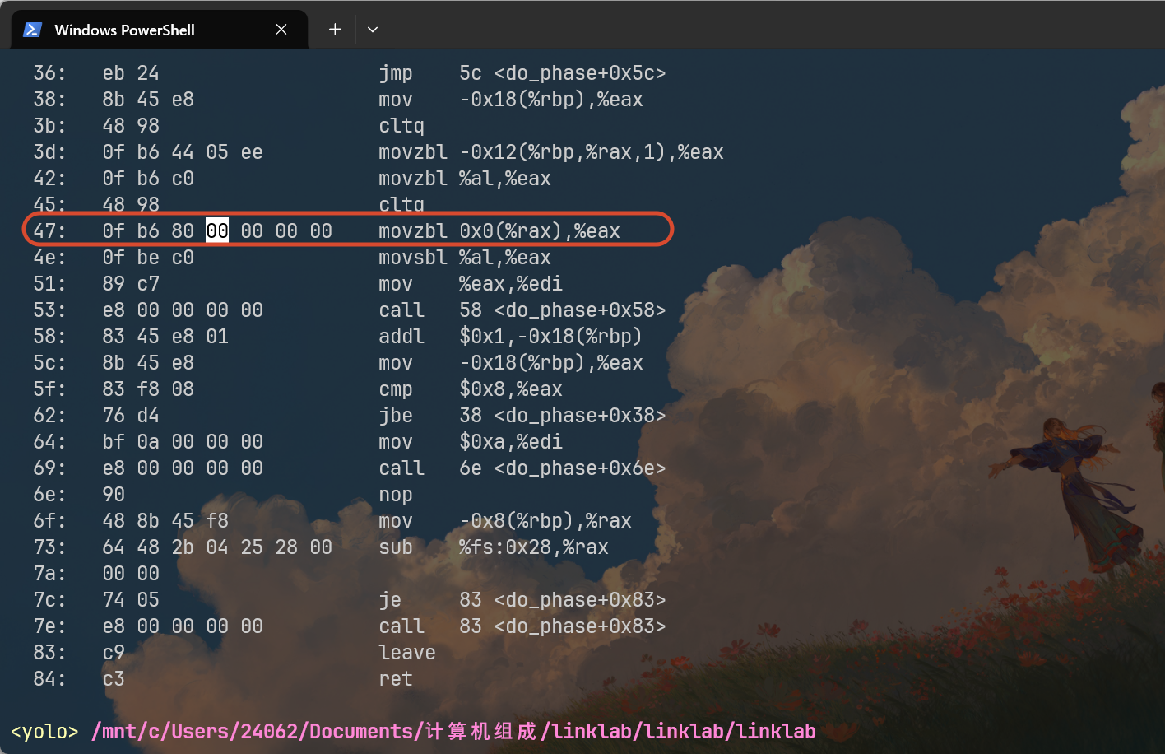
Task: Click 'mov -0x8(%rbp),%rax' instruction
Action: (505, 521)
